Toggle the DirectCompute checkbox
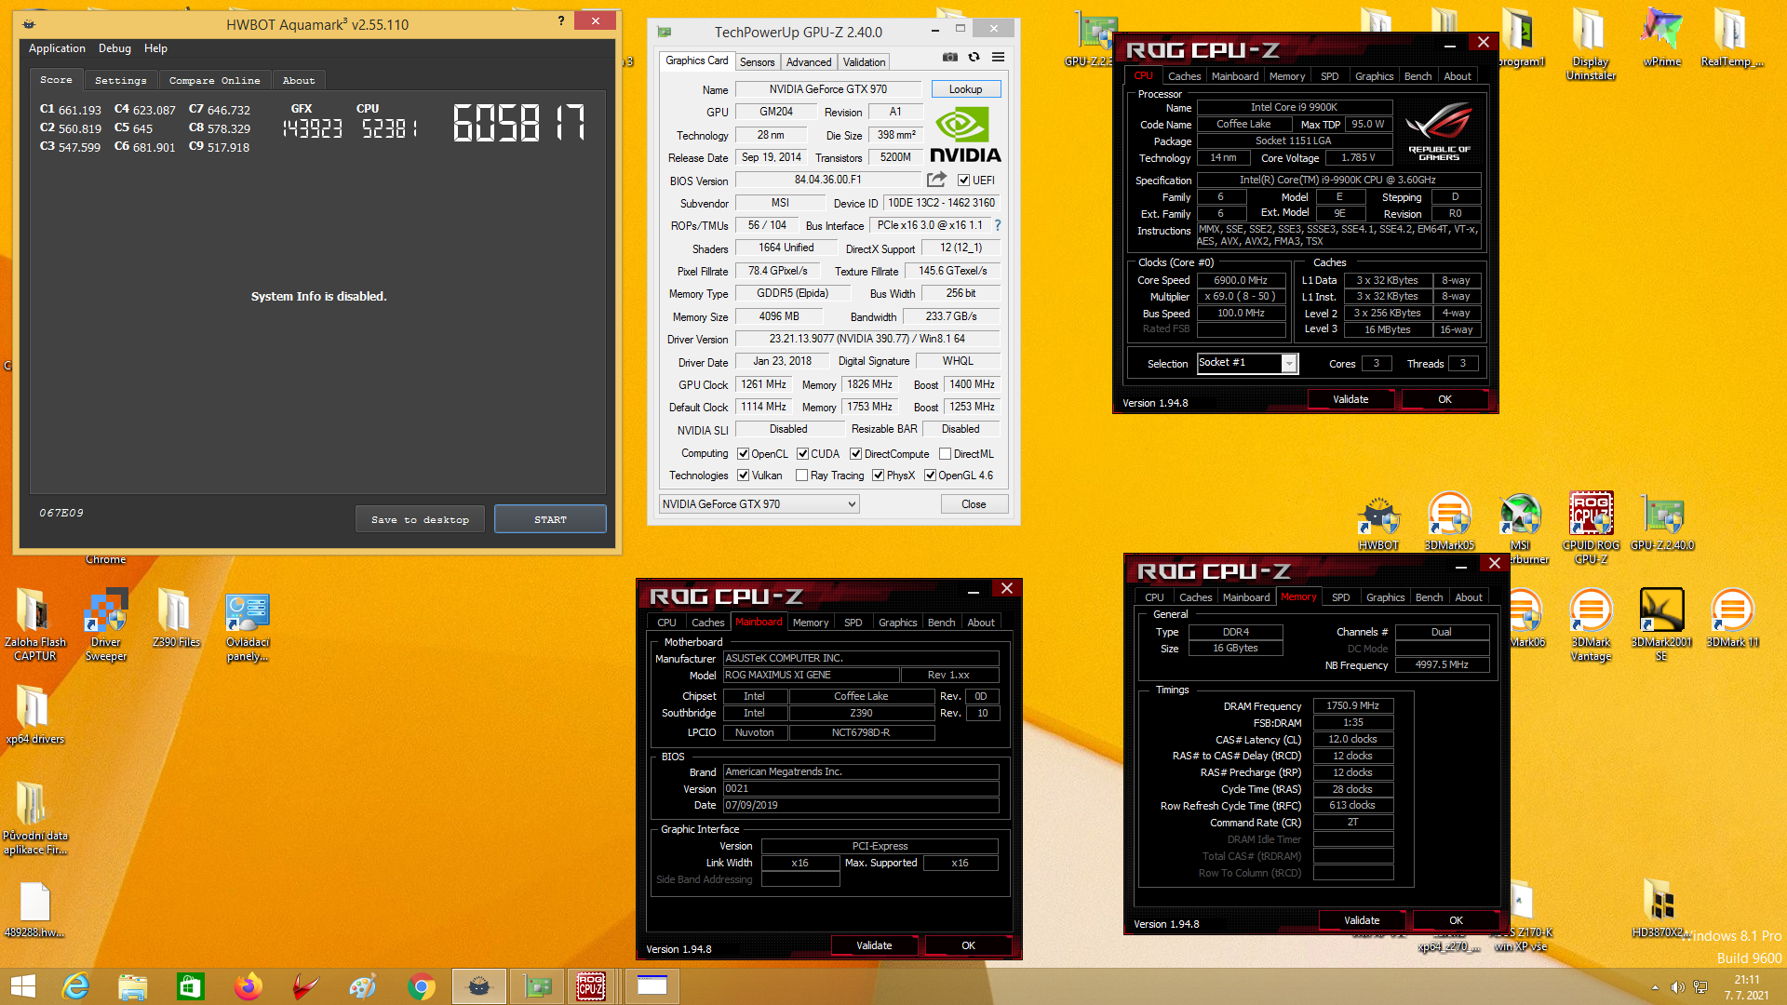Image resolution: width=1787 pixels, height=1005 pixels. click(x=855, y=454)
